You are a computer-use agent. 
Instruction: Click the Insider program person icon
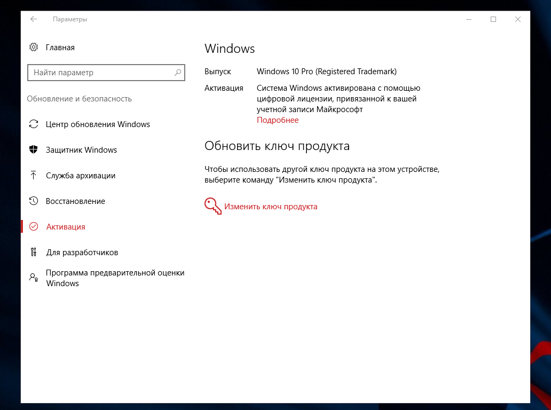pos(34,278)
